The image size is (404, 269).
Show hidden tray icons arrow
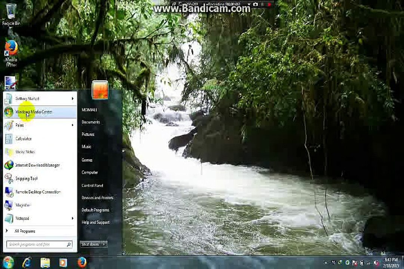[326, 263]
